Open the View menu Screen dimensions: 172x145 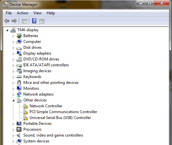[x=37, y=13]
